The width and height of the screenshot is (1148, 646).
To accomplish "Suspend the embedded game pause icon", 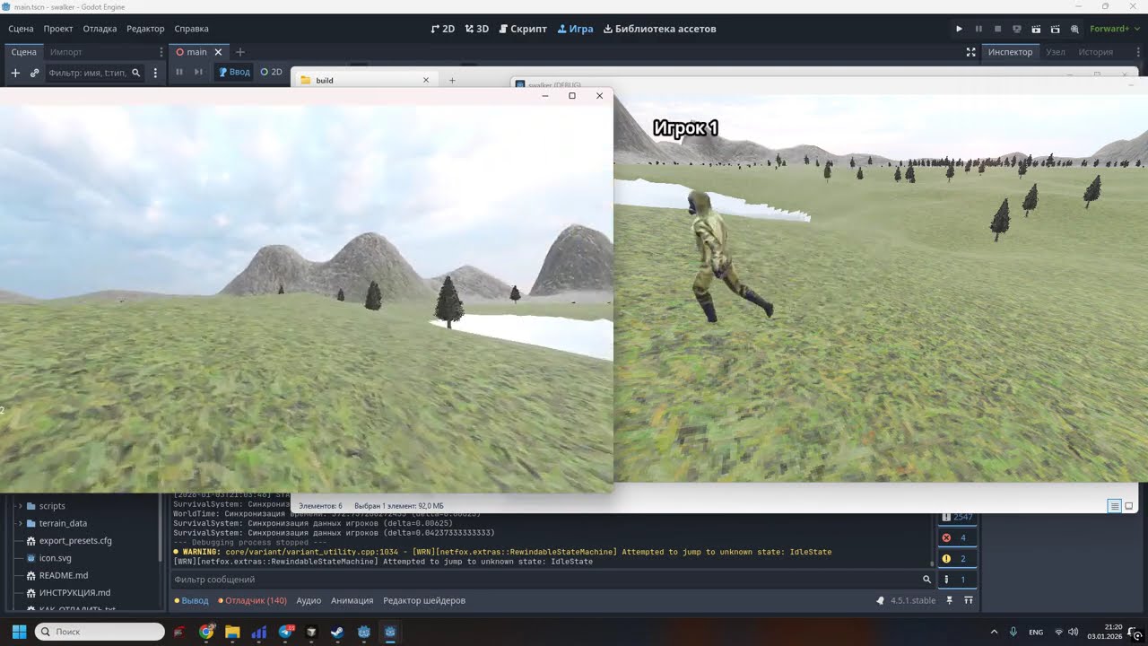I will 179,72.
